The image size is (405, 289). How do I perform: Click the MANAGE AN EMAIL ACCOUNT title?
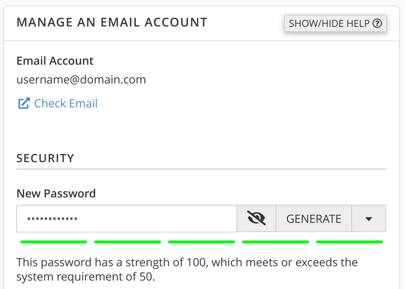tap(112, 22)
